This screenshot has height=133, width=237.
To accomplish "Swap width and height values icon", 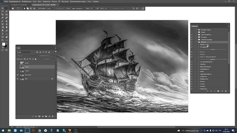I will (97, 8).
